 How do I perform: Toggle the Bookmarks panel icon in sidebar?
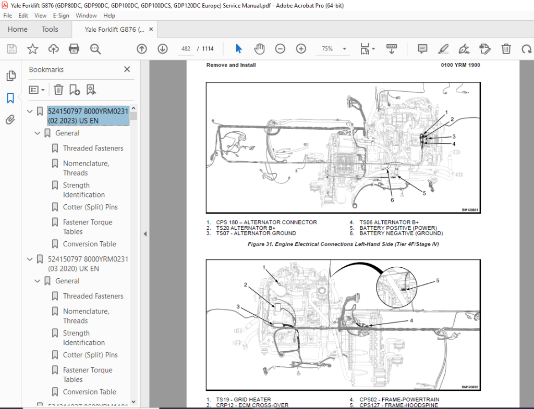point(10,98)
